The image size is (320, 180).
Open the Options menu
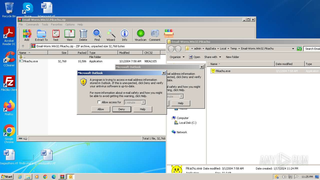pos(70,24)
